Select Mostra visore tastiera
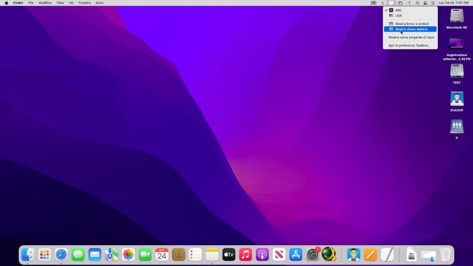Viewport: 473px width, 266px height. (x=411, y=29)
